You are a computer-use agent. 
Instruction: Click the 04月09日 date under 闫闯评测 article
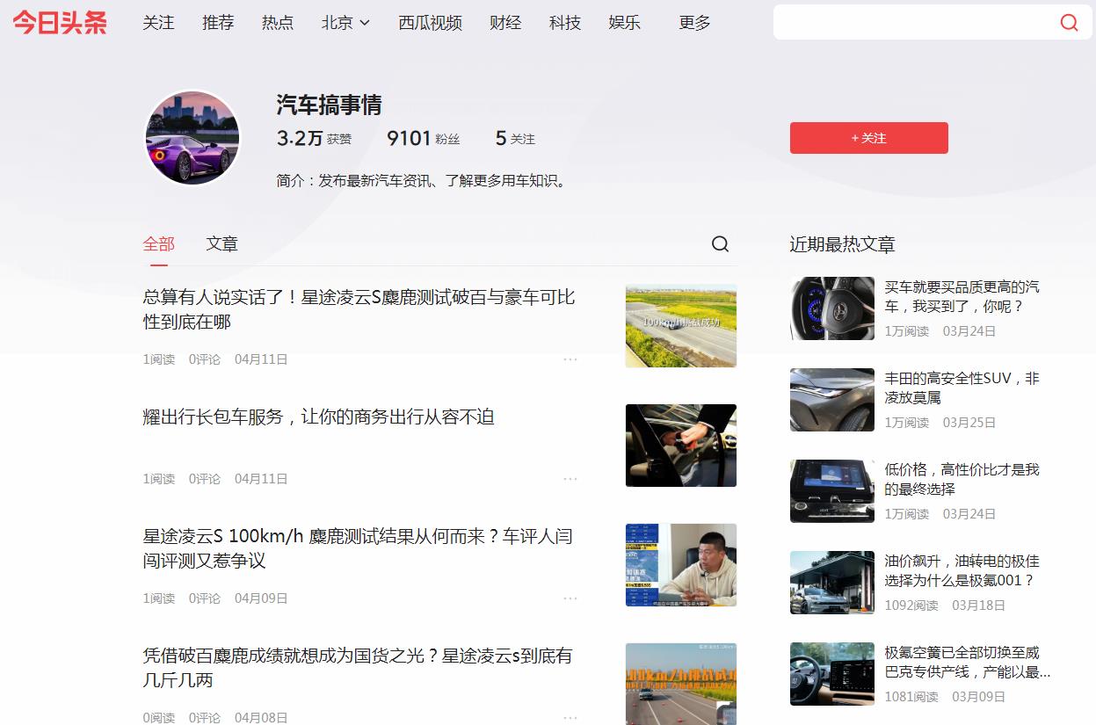261,598
